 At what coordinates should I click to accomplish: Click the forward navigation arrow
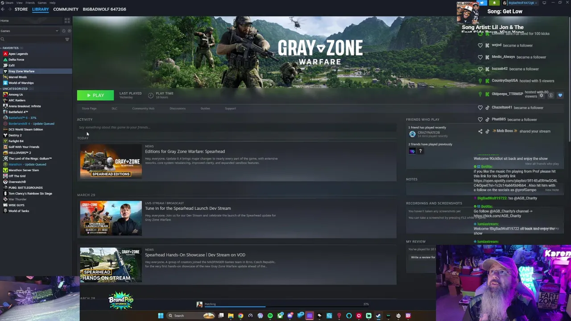pyautogui.click(x=10, y=9)
